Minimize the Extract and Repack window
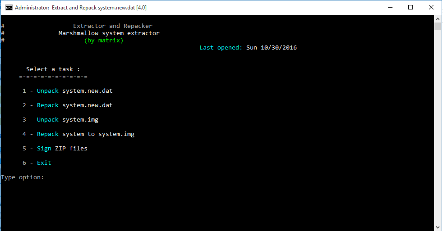443x231 pixels. [x=390, y=7]
